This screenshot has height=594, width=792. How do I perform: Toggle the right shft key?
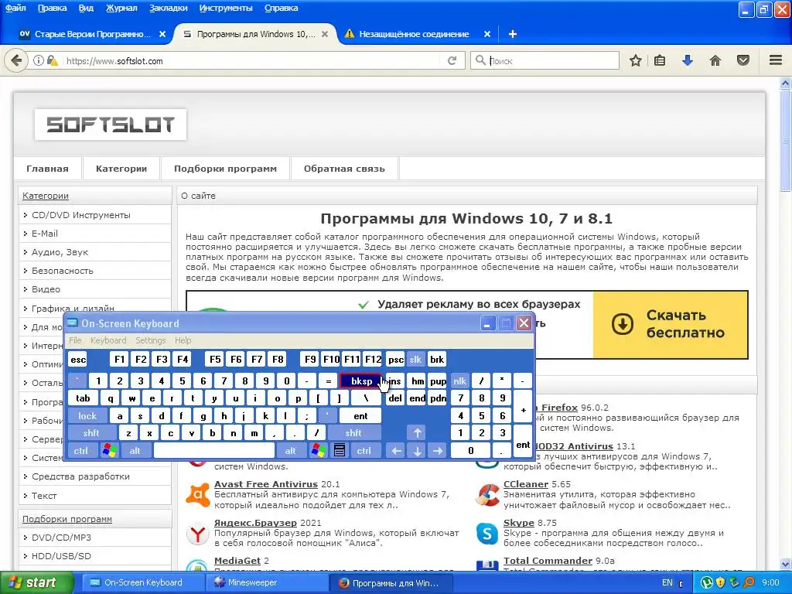pos(353,433)
